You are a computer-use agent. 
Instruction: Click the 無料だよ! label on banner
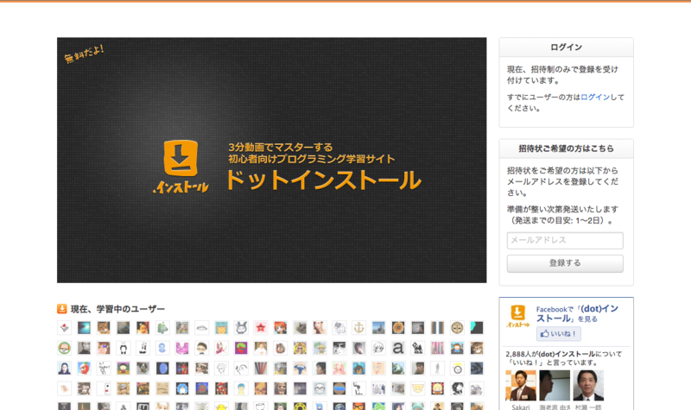click(84, 54)
